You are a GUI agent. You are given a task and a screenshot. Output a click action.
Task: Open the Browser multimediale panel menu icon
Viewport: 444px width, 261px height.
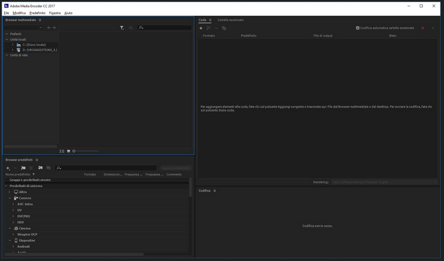click(x=40, y=20)
